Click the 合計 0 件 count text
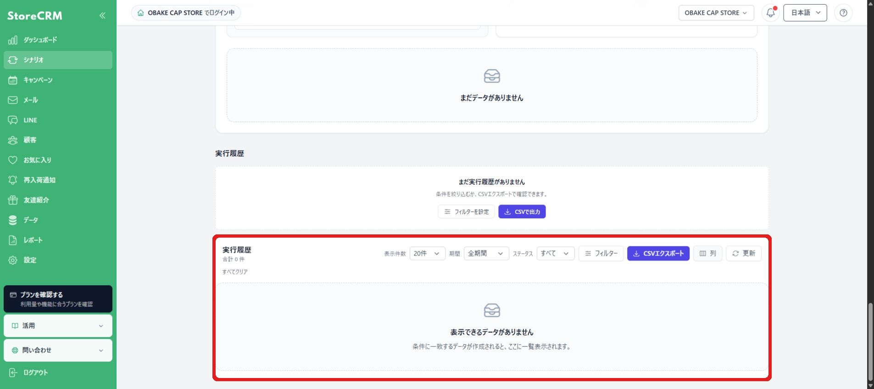Viewport: 874px width, 389px height. (234, 259)
